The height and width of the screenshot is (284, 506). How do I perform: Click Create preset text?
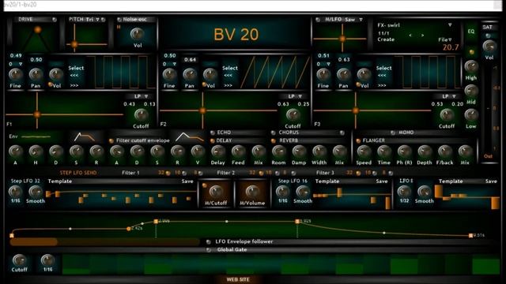click(386, 39)
